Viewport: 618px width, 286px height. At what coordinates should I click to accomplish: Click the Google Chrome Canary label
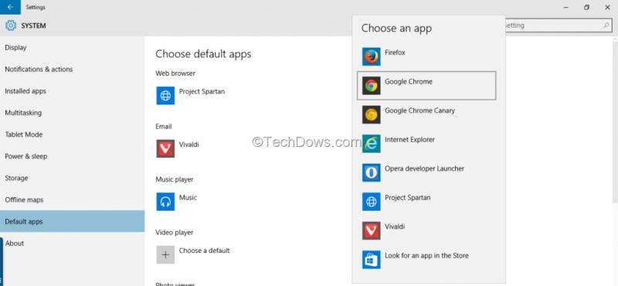tap(419, 111)
